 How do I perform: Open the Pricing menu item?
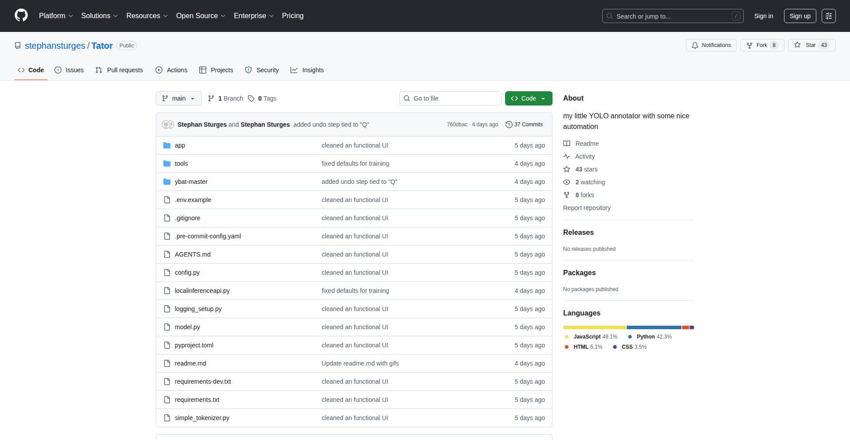tap(293, 16)
